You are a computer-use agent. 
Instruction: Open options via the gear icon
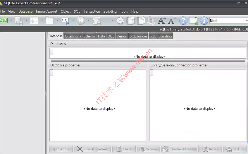120,20
